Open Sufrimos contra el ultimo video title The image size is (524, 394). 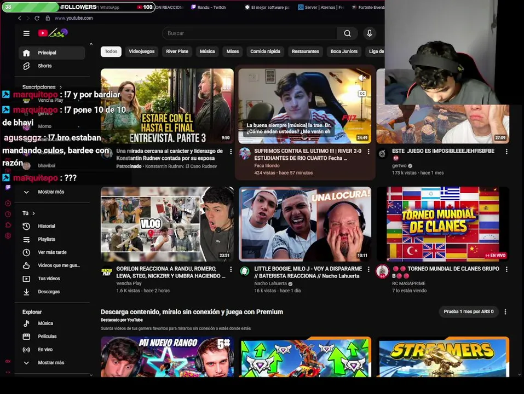point(308,155)
